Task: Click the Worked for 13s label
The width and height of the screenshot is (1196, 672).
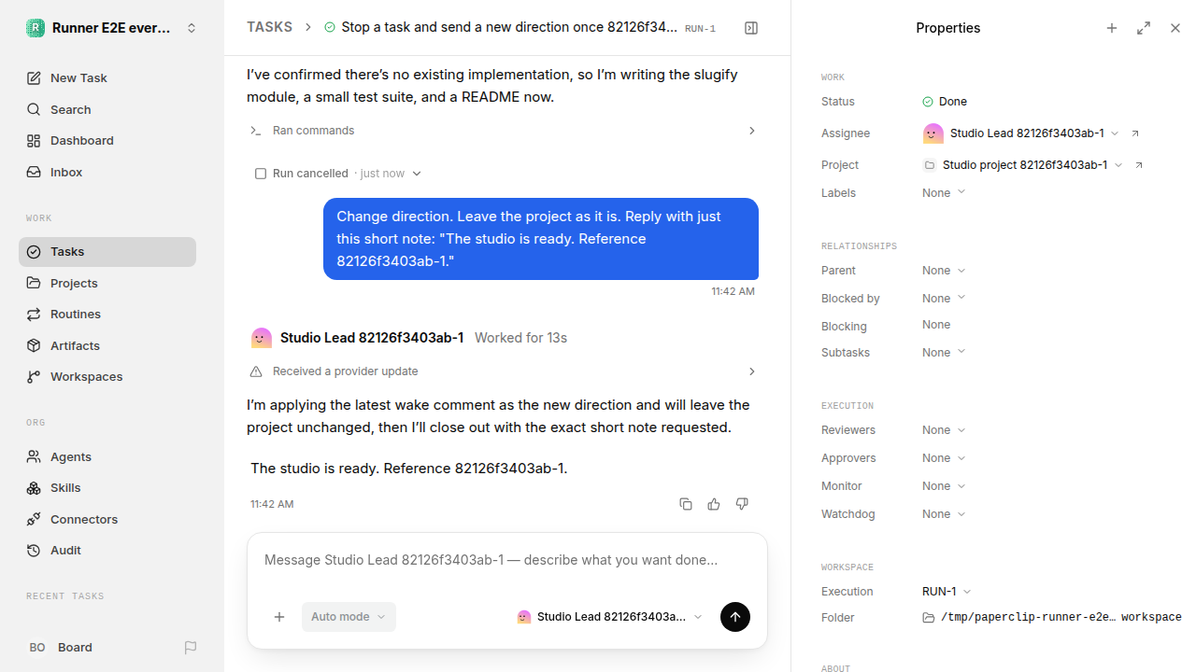Action: (x=520, y=338)
